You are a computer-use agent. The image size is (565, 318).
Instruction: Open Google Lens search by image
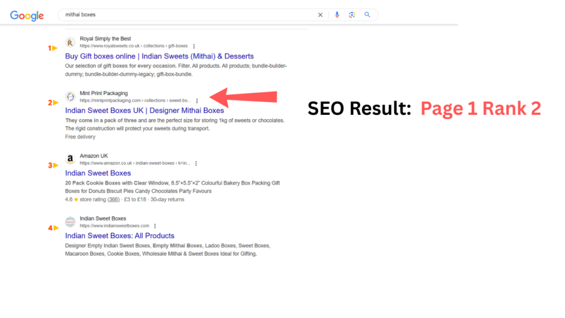352,15
